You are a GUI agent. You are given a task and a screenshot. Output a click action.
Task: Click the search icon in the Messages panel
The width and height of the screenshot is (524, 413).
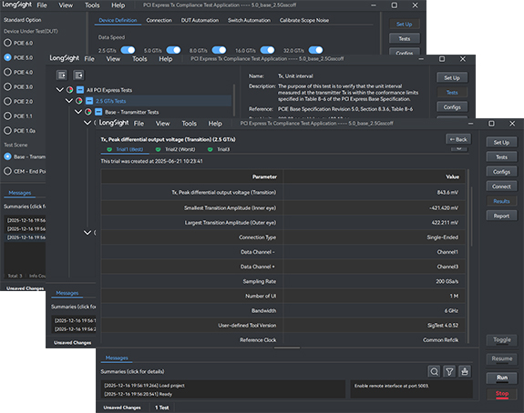coord(434,371)
